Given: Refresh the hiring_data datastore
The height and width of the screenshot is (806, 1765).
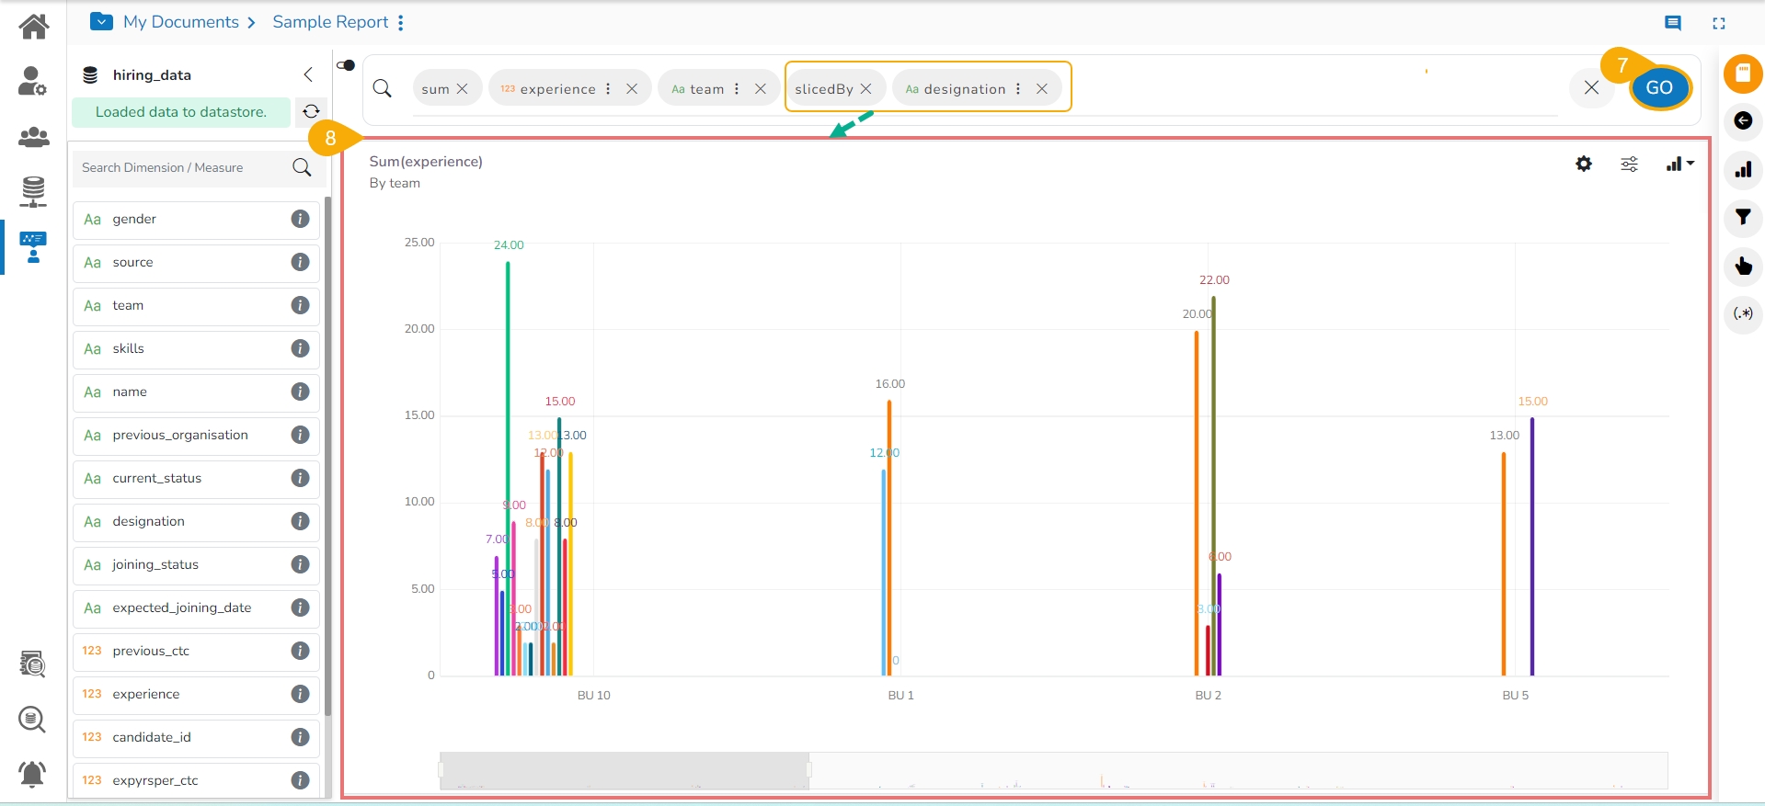Looking at the screenshot, I should tap(311, 111).
